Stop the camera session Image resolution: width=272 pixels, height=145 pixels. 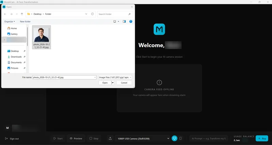pyautogui.click(x=94, y=139)
